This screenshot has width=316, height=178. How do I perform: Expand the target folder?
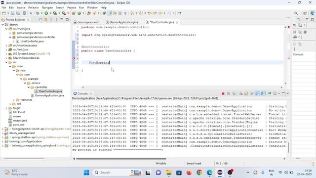tap(6, 108)
